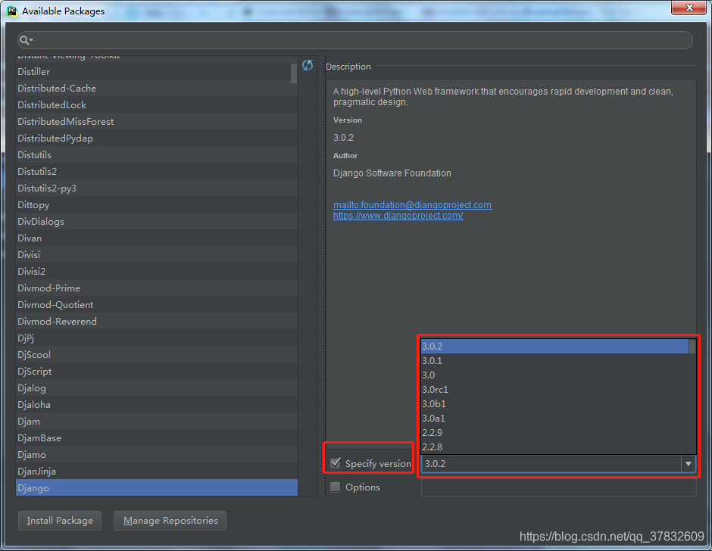Close the Available Packages dialog
This screenshot has width=712, height=551.
689,8
